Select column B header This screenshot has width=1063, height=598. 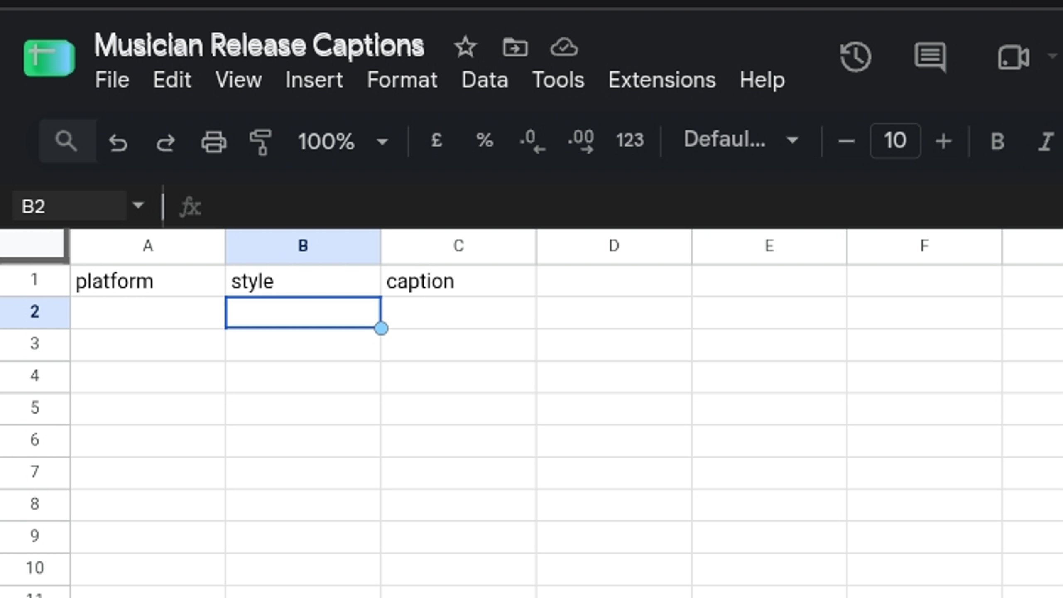(x=303, y=246)
